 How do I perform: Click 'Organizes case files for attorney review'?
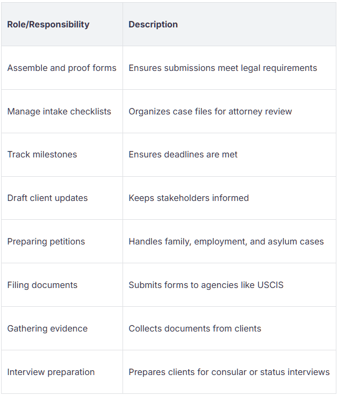click(210, 111)
